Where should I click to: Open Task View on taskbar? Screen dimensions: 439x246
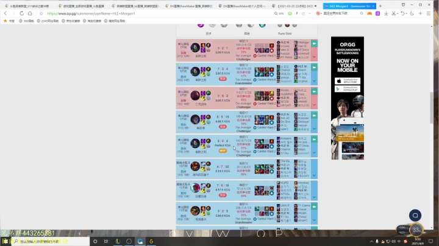[x=106, y=241]
